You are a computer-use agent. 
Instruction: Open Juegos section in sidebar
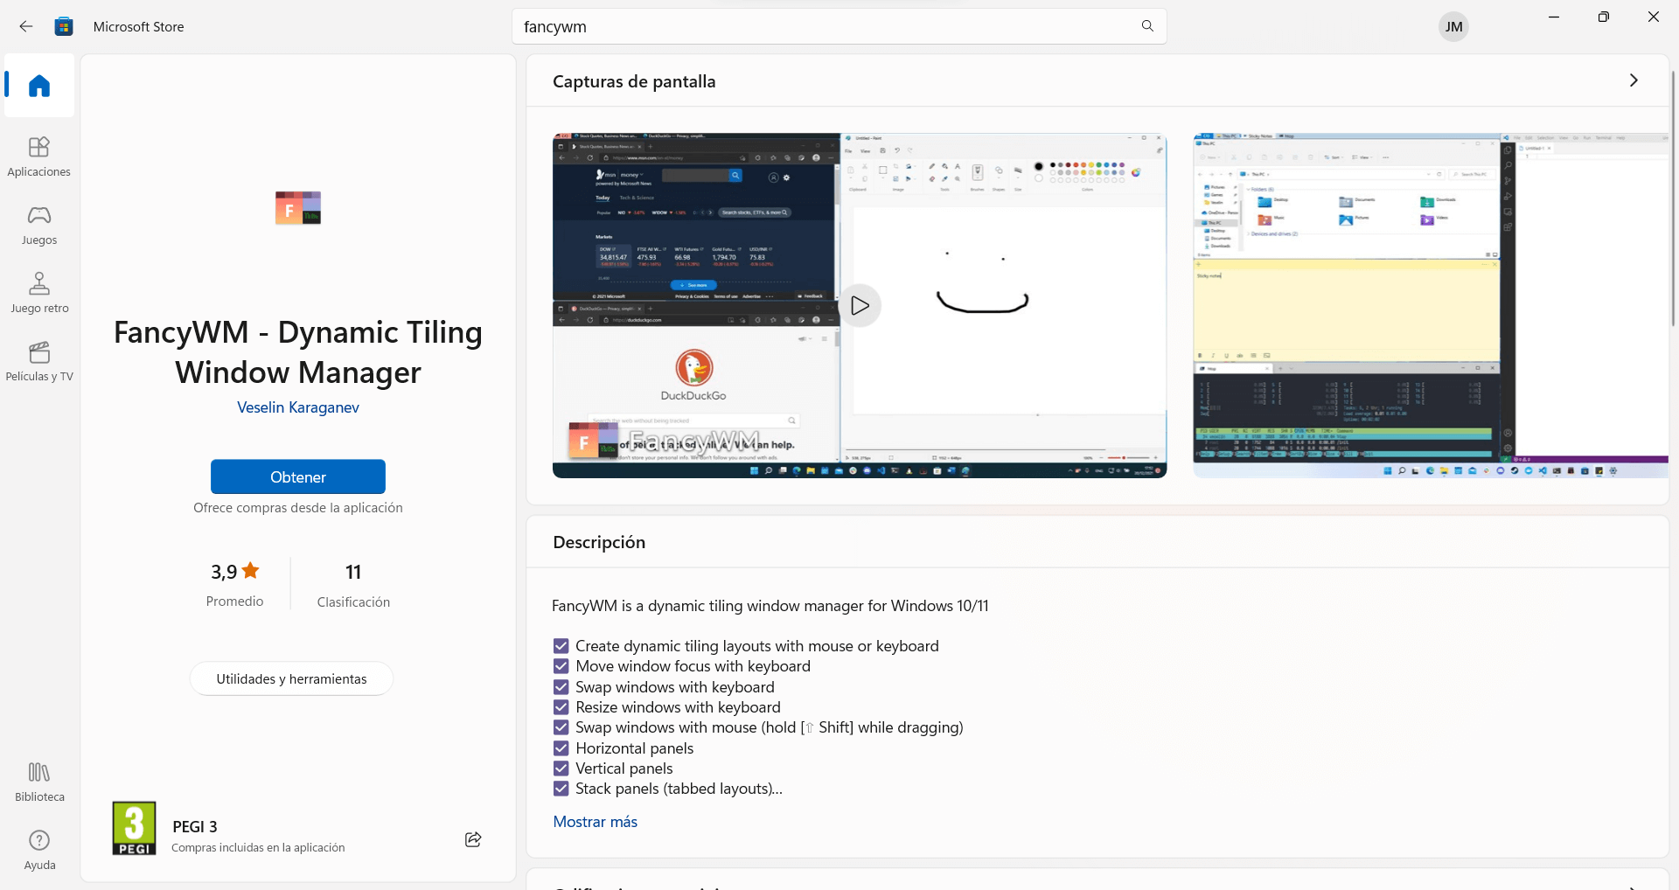39,225
